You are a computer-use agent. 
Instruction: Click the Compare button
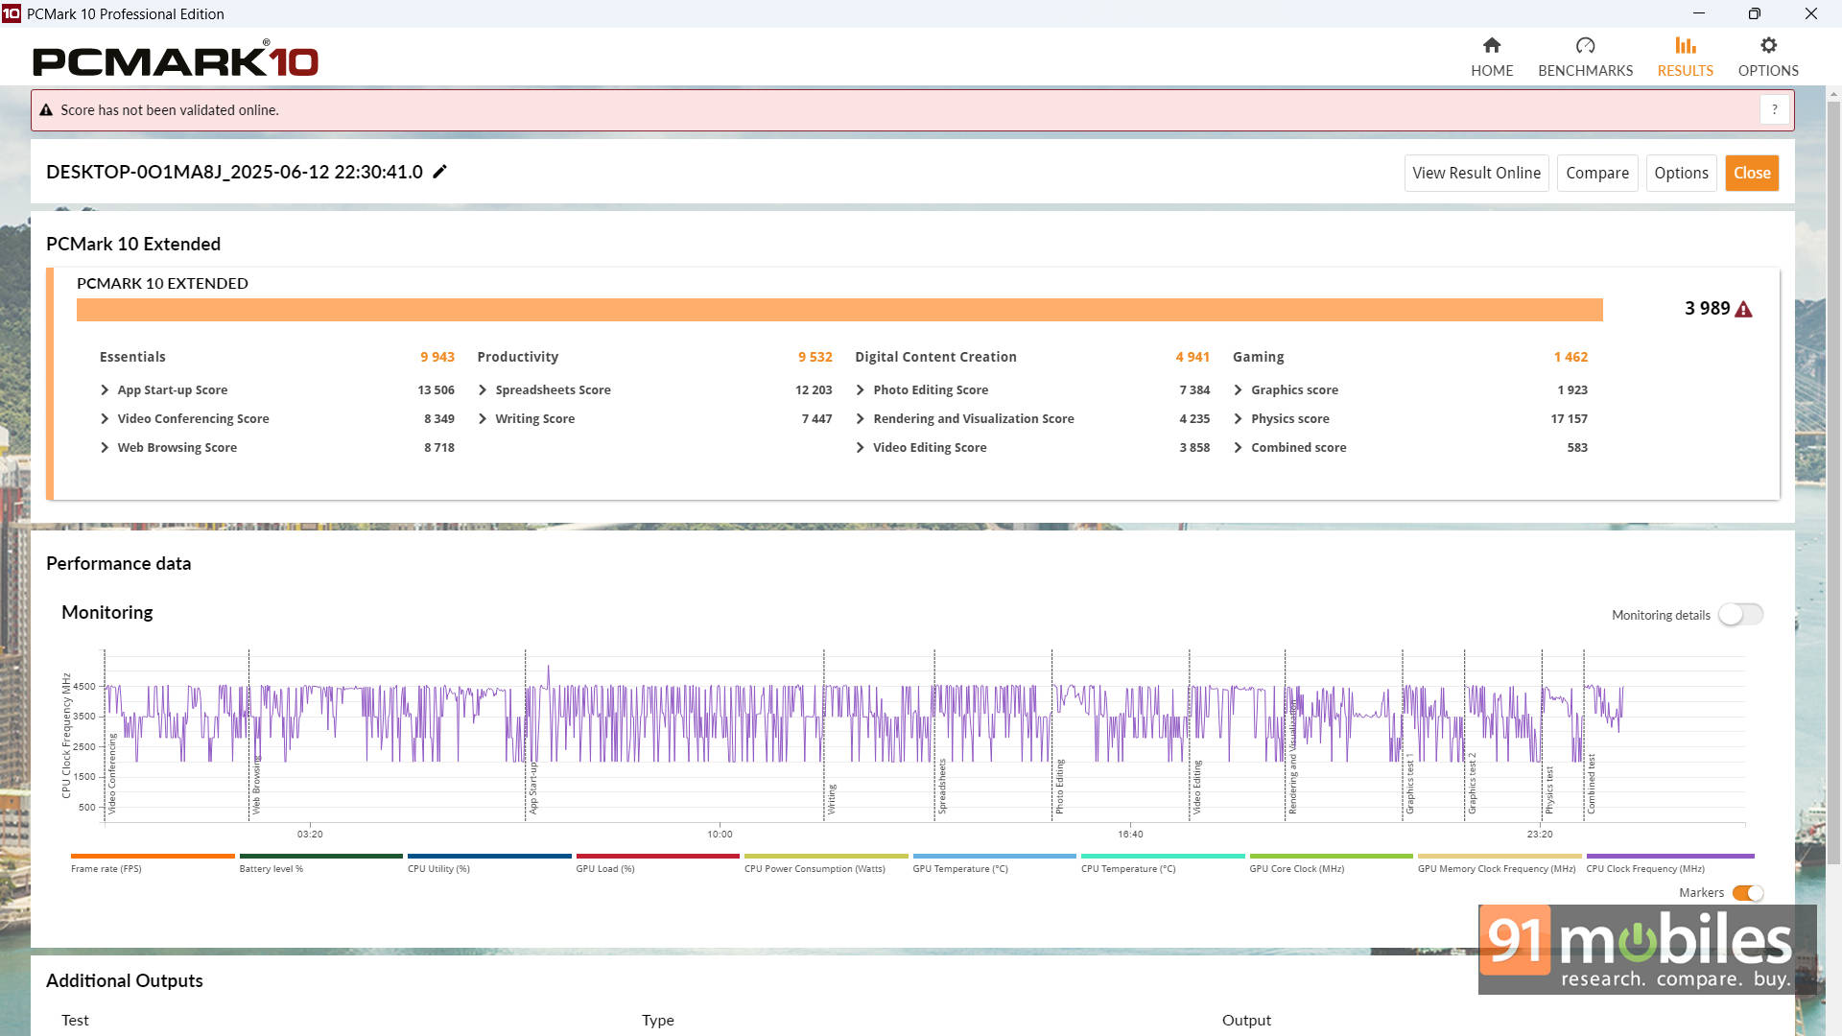pos(1597,174)
